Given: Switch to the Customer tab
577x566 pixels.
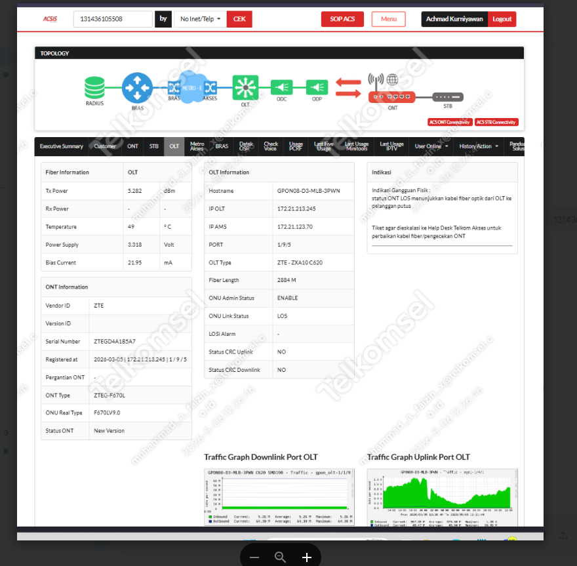Looking at the screenshot, I should click(105, 146).
